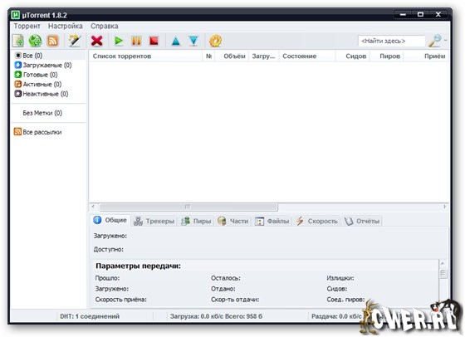
Task: Click the red X Remove torrent icon
Action: [97, 41]
